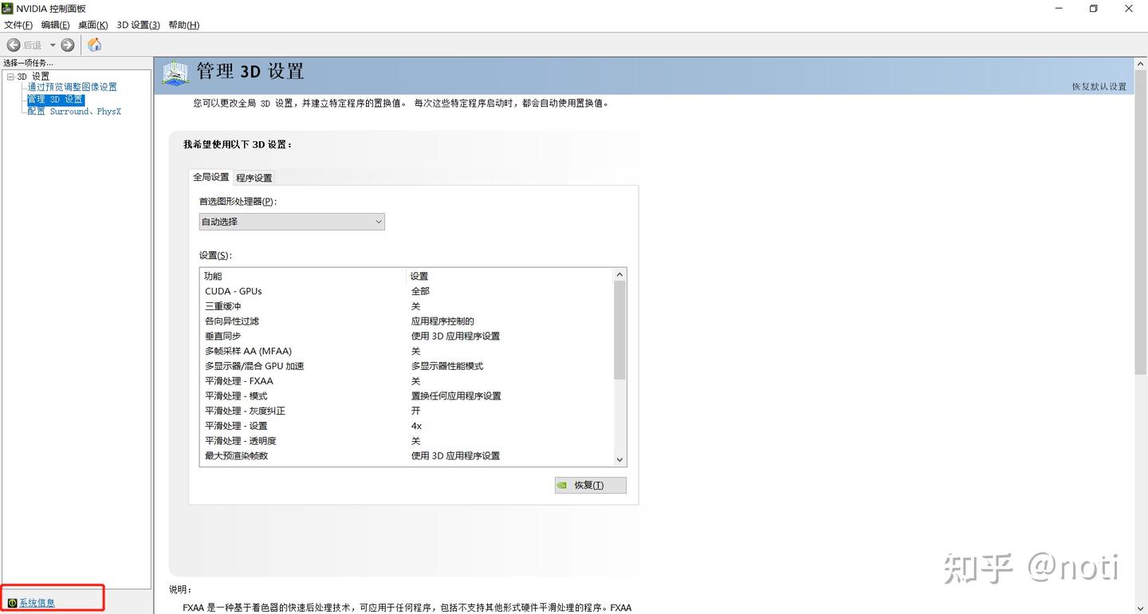The height and width of the screenshot is (614, 1148).
Task: Open the 编辑(E) menu
Action: click(x=56, y=25)
